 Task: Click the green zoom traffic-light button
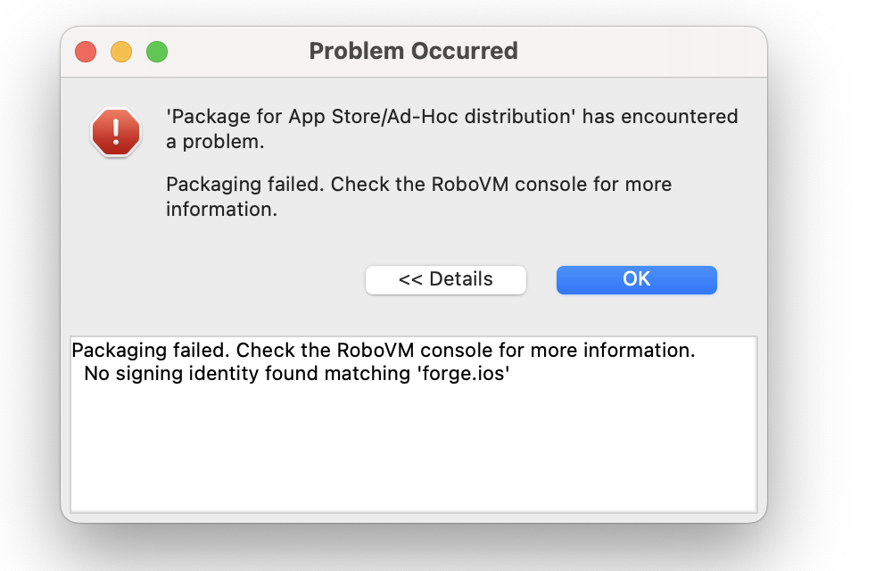point(157,51)
